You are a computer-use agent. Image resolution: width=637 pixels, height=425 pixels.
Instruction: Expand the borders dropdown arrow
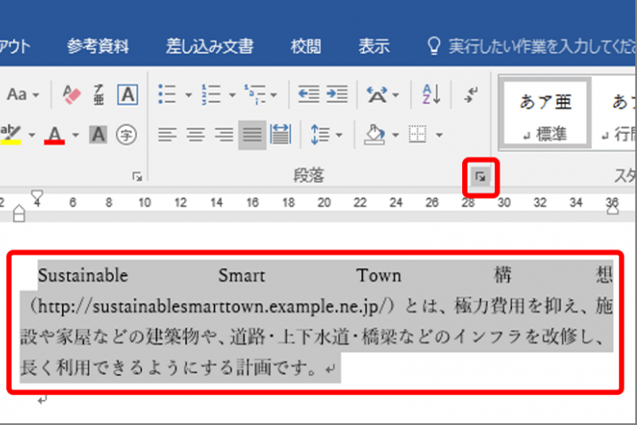coord(439,135)
